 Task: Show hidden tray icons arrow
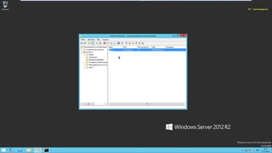[x=243, y=150]
